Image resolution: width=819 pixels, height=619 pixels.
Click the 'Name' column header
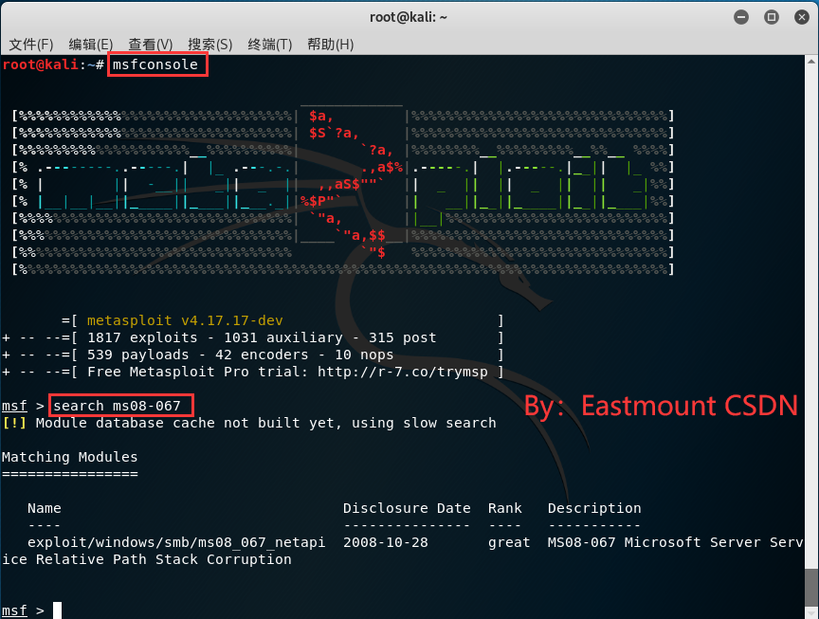45,508
